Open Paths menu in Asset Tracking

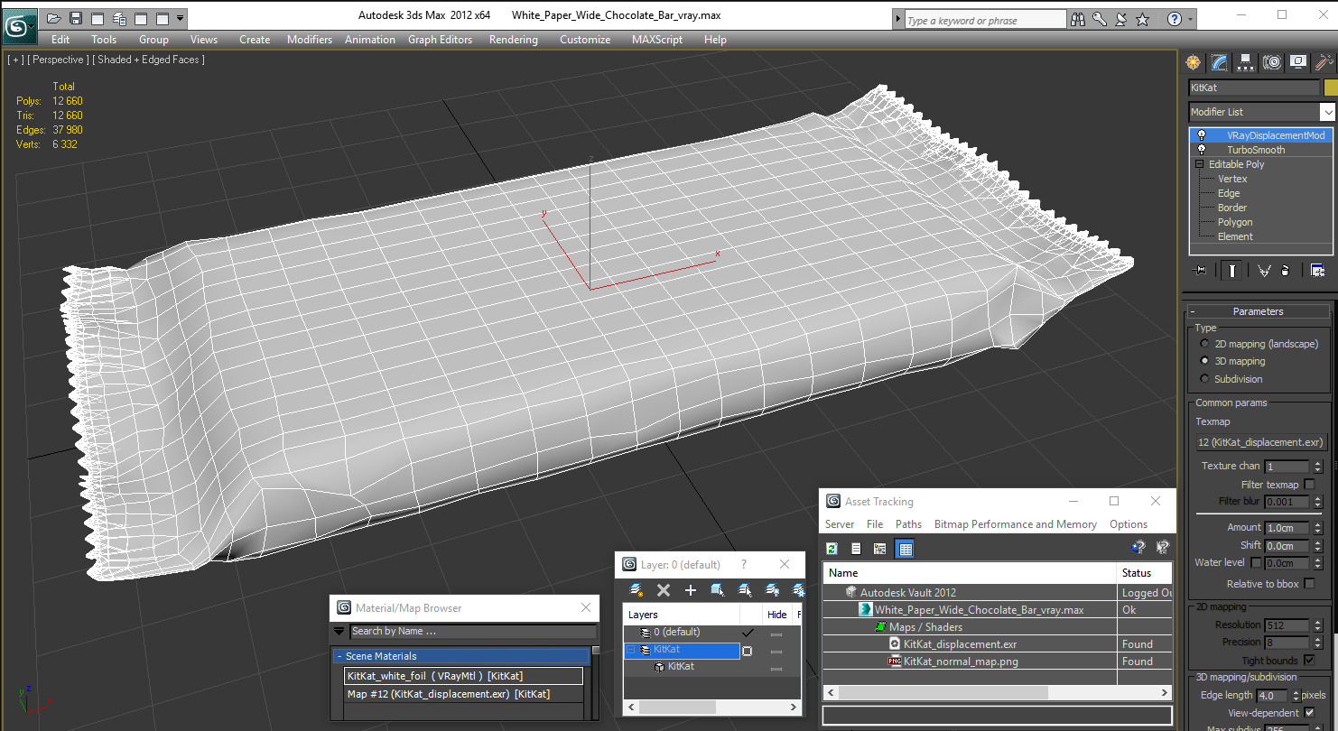pos(908,524)
